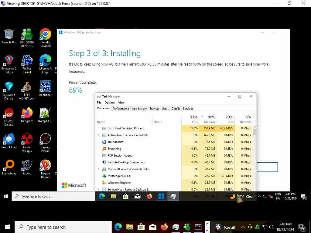311x233 pixels.
Task: Open the remote session notification center
Action: pyautogui.click(x=304, y=197)
